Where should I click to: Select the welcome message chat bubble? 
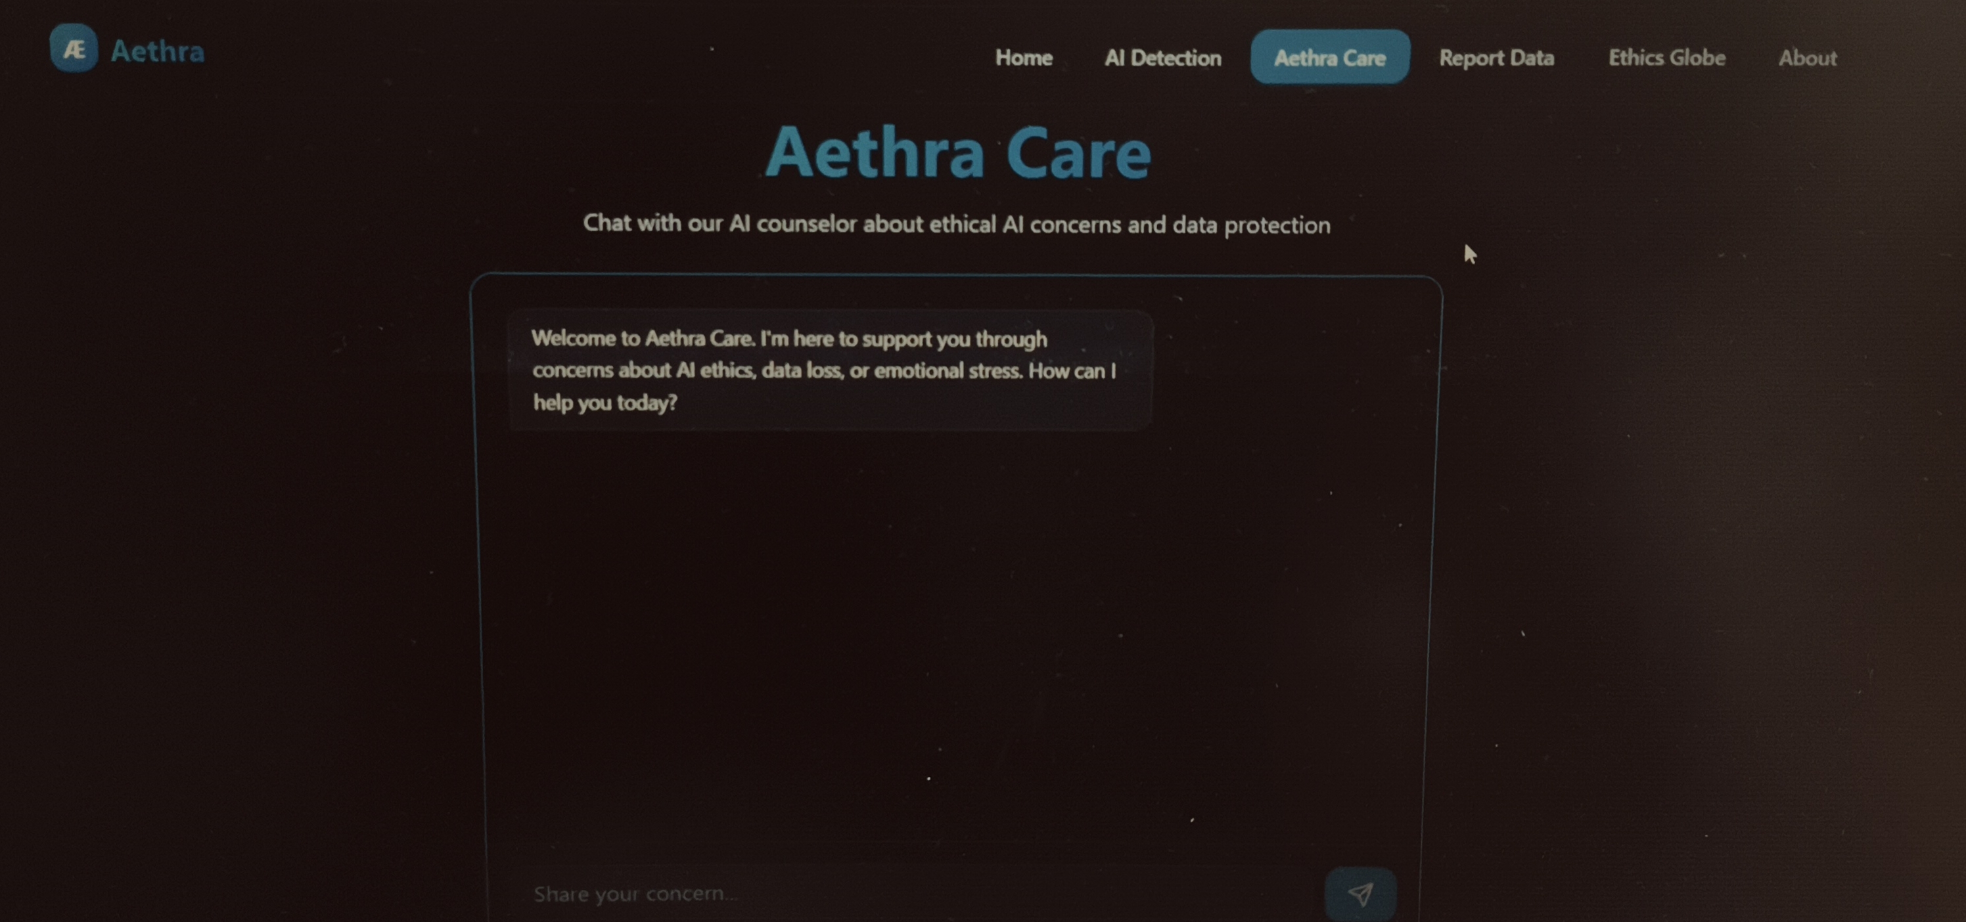[x=831, y=370]
